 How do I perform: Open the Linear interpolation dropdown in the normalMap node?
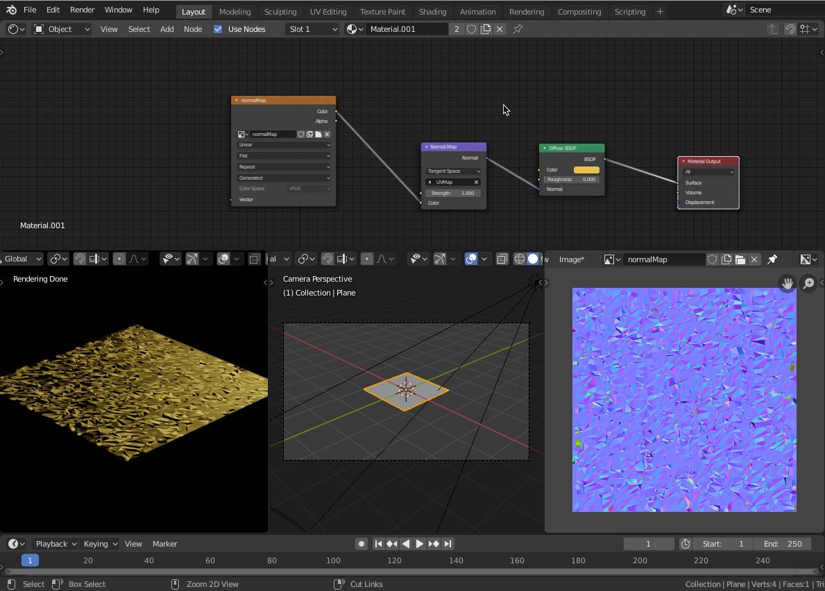pyautogui.click(x=284, y=145)
